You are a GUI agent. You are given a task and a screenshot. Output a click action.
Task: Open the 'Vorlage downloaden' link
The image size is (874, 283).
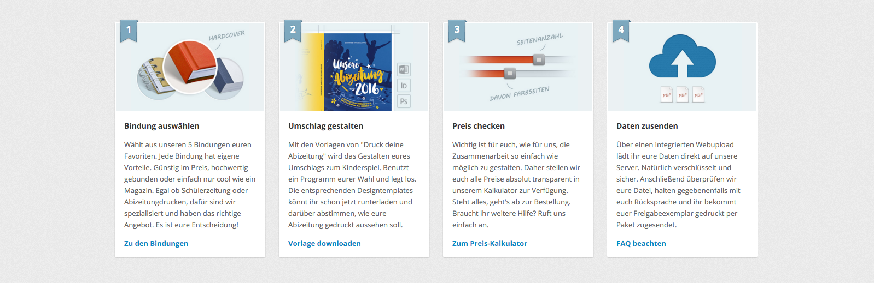point(324,243)
